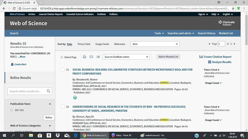Click the Refine button
The height and width of the screenshot is (139, 248).
[x=49, y=117]
